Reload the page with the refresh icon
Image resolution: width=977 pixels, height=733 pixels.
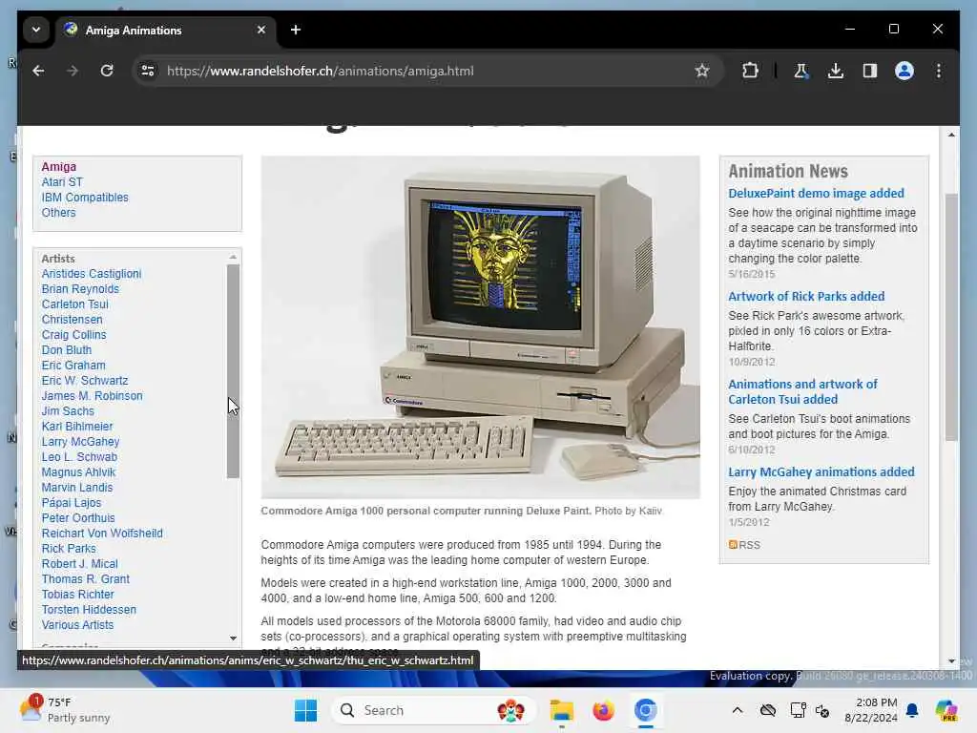coord(107,71)
